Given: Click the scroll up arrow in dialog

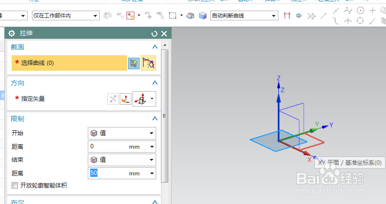Looking at the screenshot, I should click(165, 45).
